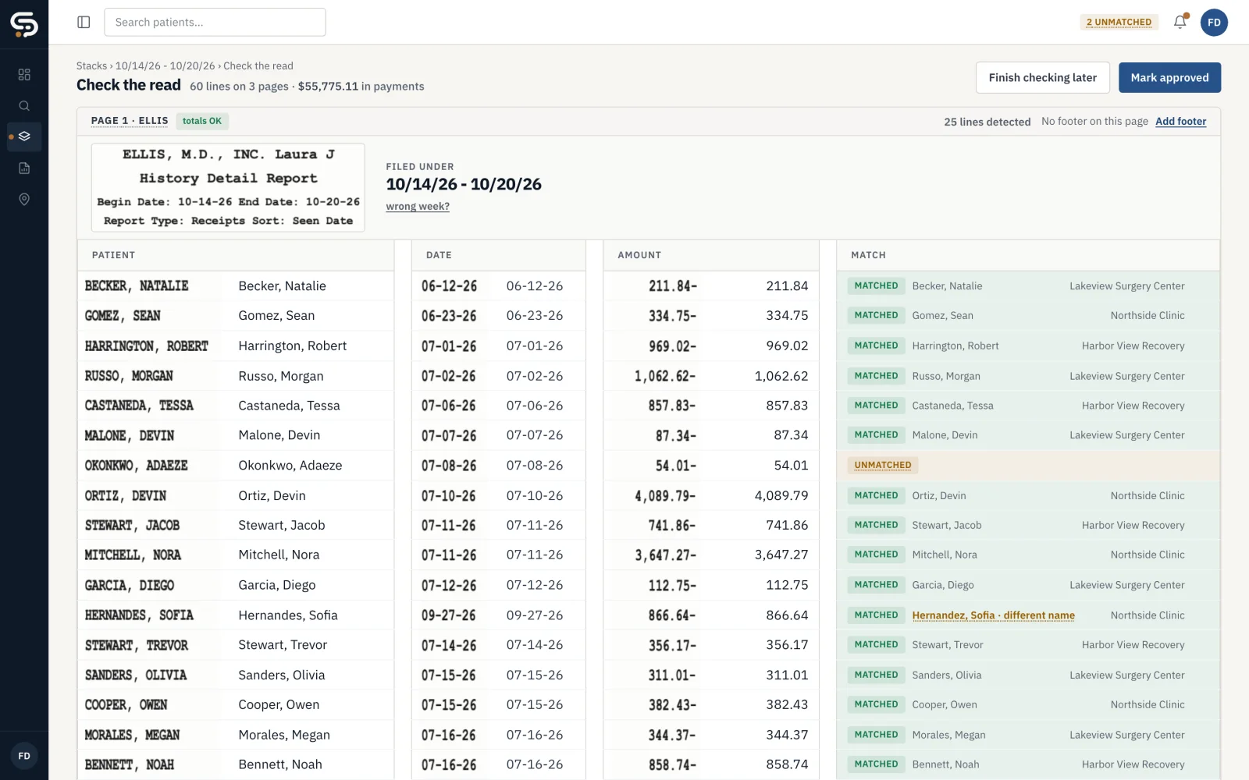Click the Search patients field
The width and height of the screenshot is (1249, 780).
[215, 22]
